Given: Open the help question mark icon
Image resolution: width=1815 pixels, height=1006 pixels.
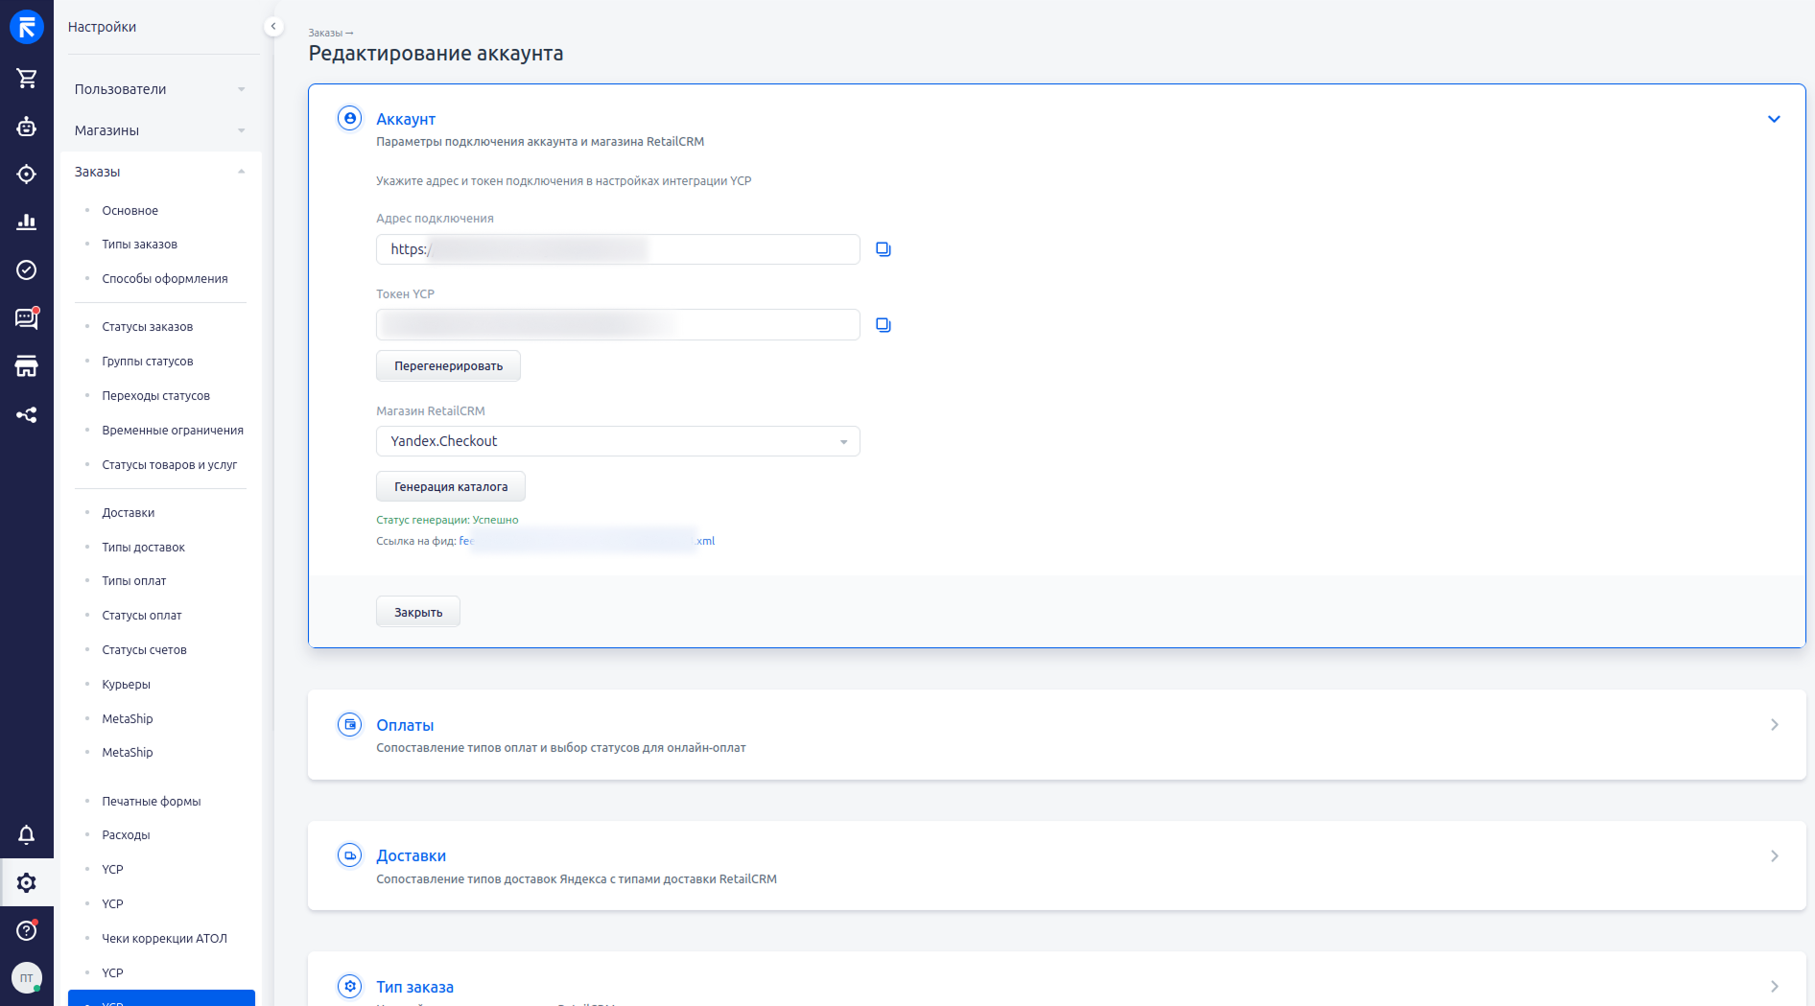Looking at the screenshot, I should (x=27, y=930).
